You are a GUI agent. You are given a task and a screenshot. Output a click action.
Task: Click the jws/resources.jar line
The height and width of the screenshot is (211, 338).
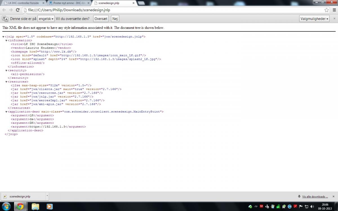[x=57, y=93]
